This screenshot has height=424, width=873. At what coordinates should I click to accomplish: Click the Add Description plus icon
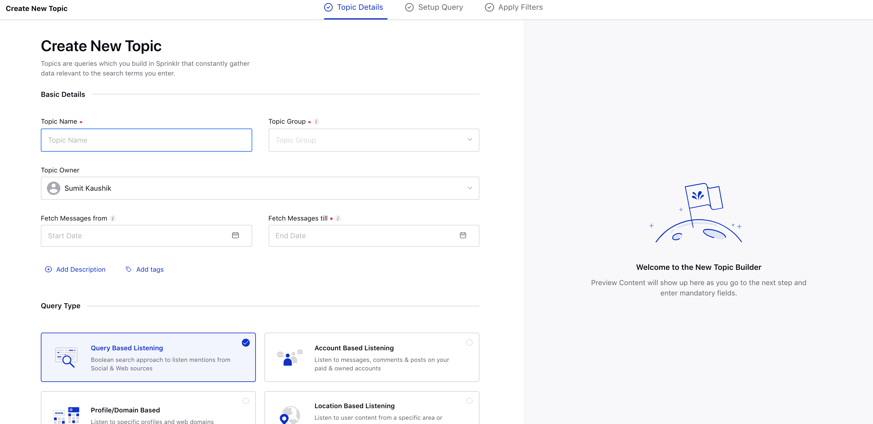tap(48, 269)
